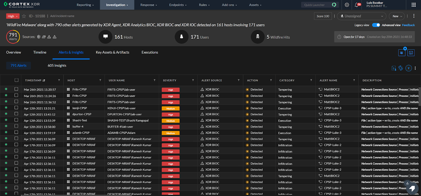Open the High severity dropdown
Viewport: 421px width, 196px height.
pos(13,16)
